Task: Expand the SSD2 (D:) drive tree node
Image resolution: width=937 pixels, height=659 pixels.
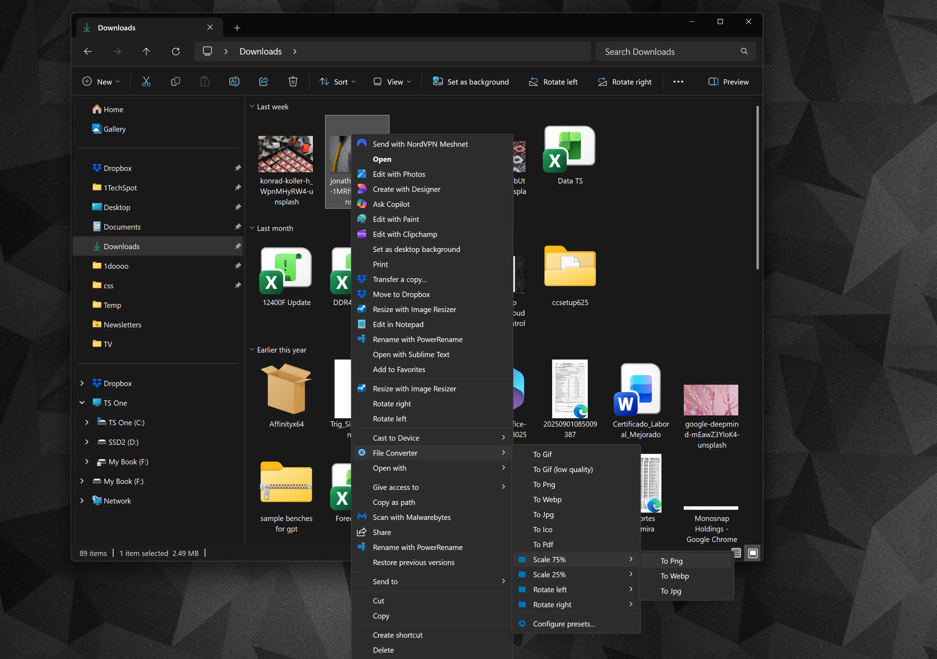Action: pos(87,442)
